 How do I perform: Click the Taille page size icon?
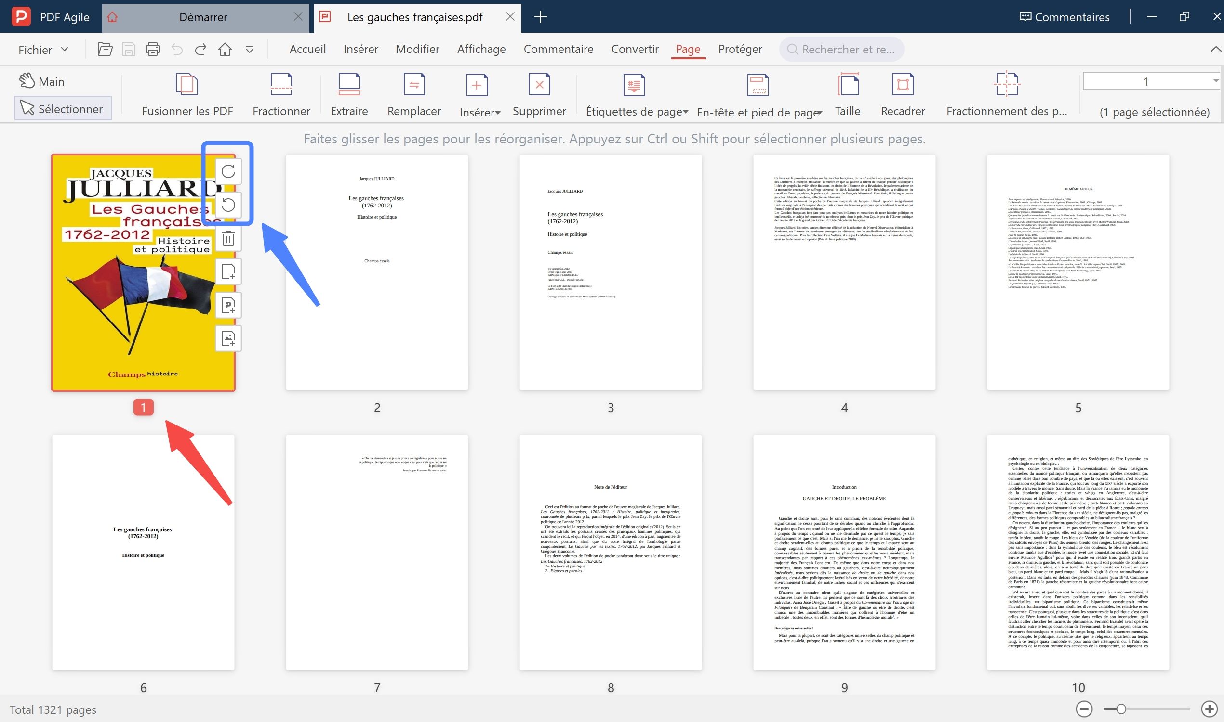(x=848, y=85)
